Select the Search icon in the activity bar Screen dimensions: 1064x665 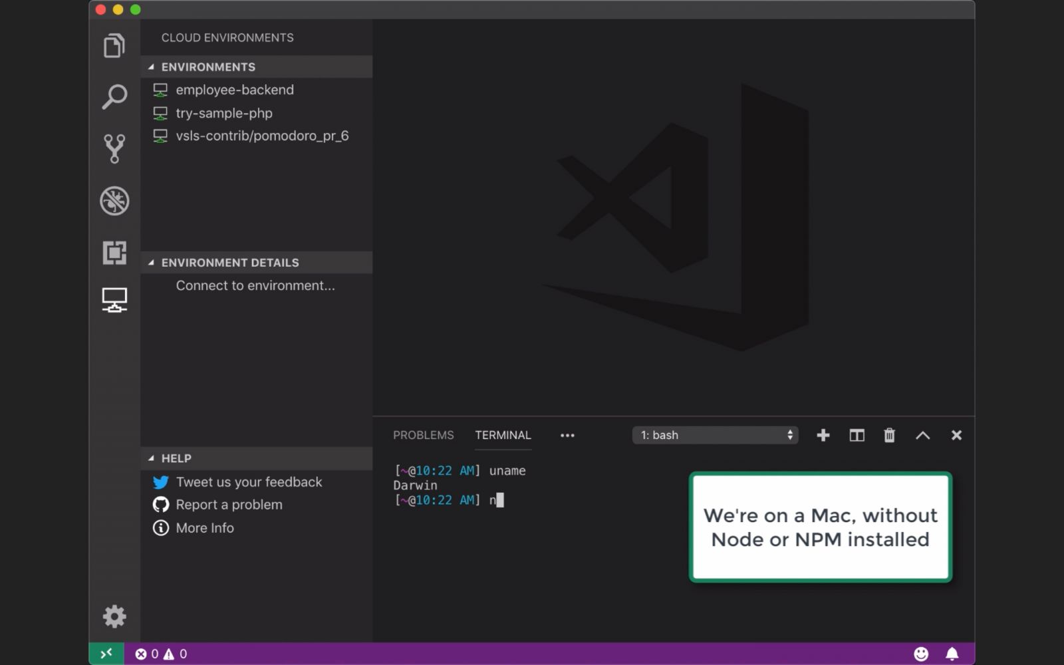pos(114,96)
